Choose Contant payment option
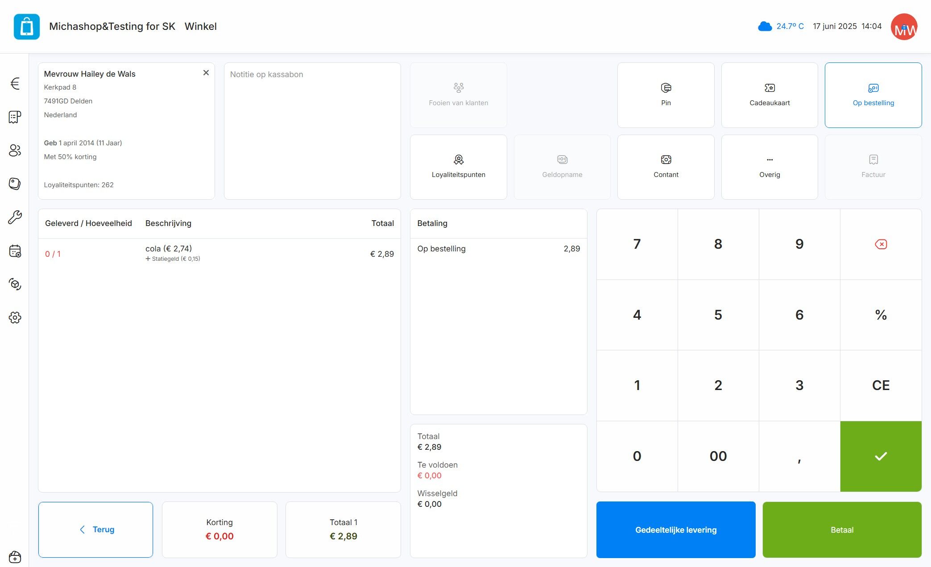The image size is (931, 567). click(x=666, y=167)
